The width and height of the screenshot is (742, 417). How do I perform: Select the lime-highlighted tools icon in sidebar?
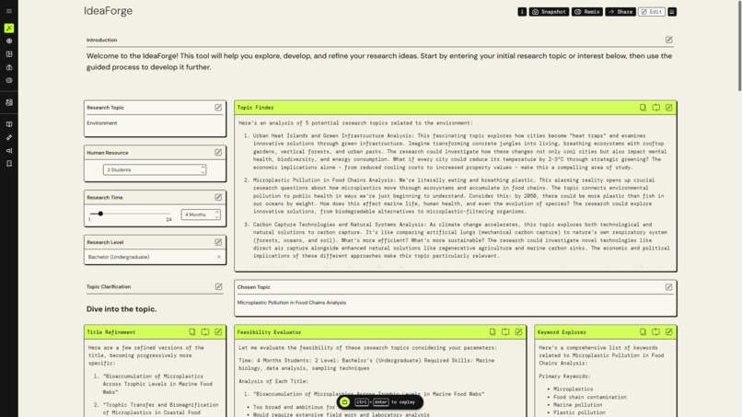(9, 29)
